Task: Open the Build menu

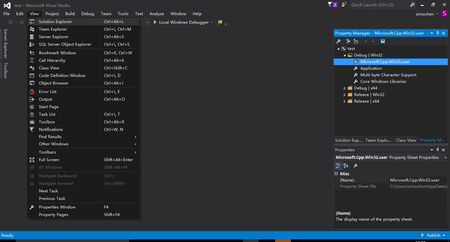Action: point(70,14)
